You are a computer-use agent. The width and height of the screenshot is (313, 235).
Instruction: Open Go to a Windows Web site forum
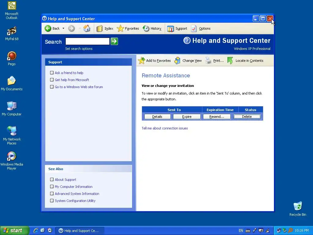[79, 87]
